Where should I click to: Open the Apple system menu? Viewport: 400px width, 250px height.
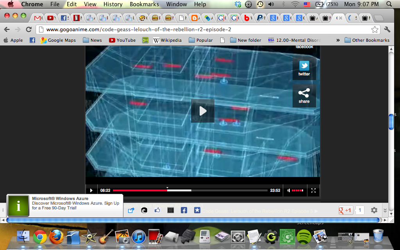pos(11,4)
